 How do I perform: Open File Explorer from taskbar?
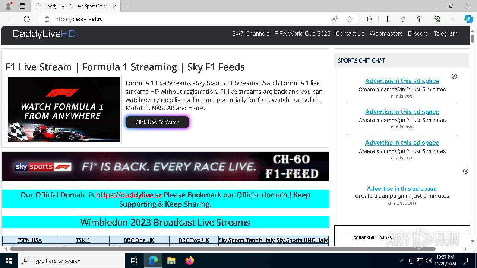(171, 261)
